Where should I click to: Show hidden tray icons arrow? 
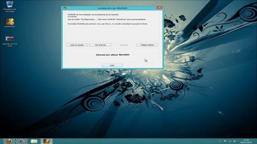pos(220,141)
